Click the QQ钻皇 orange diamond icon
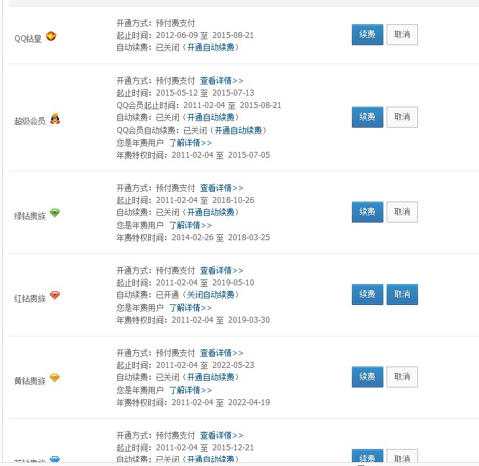 point(51,36)
